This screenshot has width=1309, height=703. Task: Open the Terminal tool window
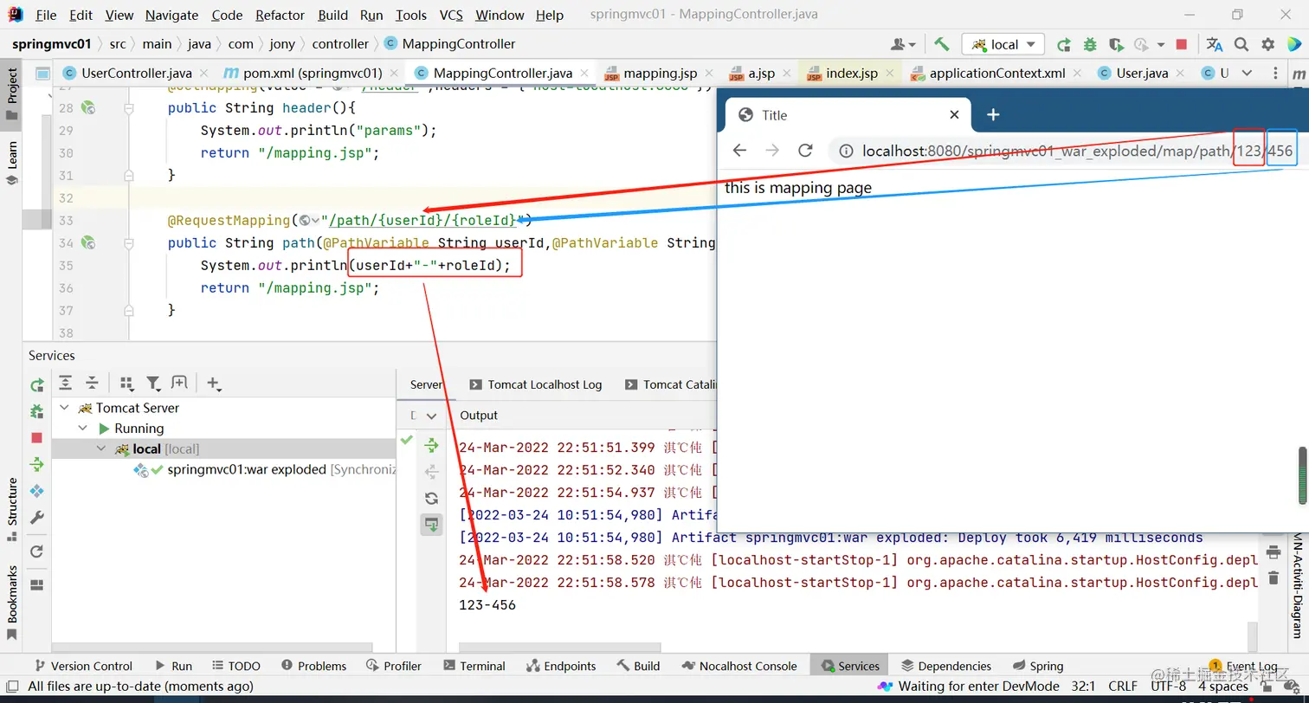tap(474, 666)
